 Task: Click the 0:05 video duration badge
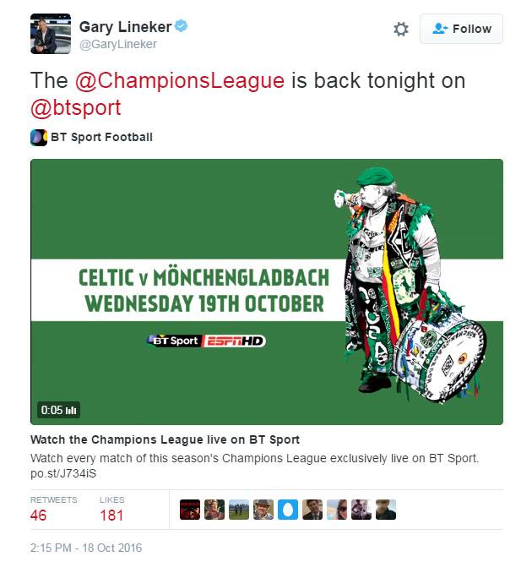[58, 410]
